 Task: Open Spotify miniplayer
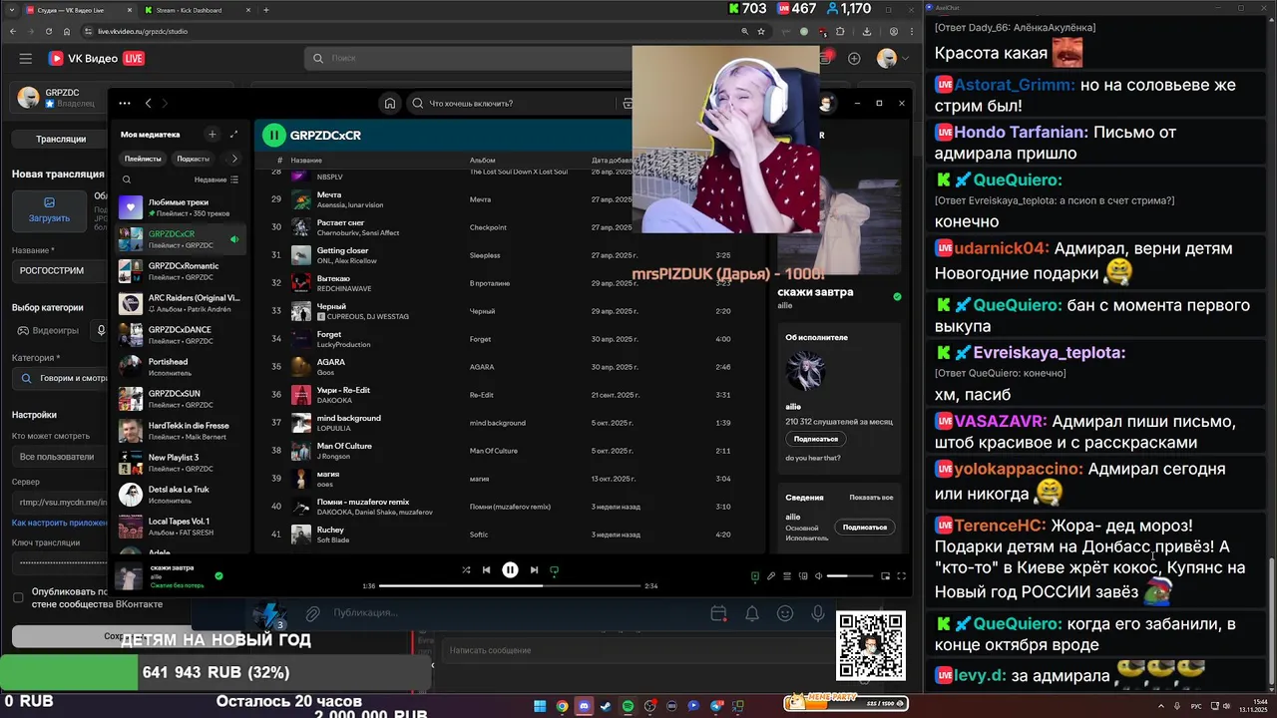tap(885, 575)
